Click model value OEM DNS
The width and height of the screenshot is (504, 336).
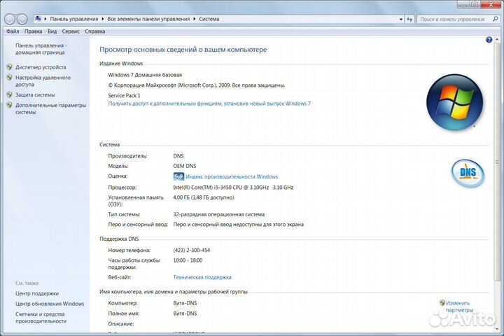tap(185, 166)
